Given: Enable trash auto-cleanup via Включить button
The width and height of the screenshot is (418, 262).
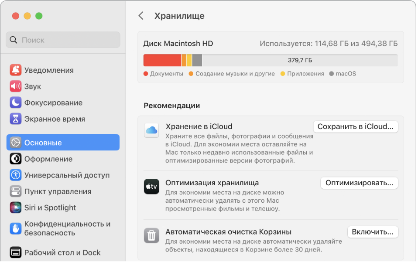Looking at the screenshot, I should point(373,231).
